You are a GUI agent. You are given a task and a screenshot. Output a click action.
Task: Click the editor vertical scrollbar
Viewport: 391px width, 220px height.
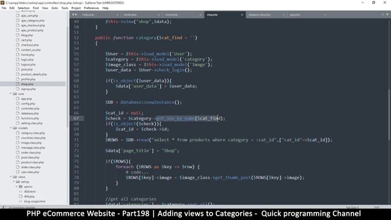[389, 114]
